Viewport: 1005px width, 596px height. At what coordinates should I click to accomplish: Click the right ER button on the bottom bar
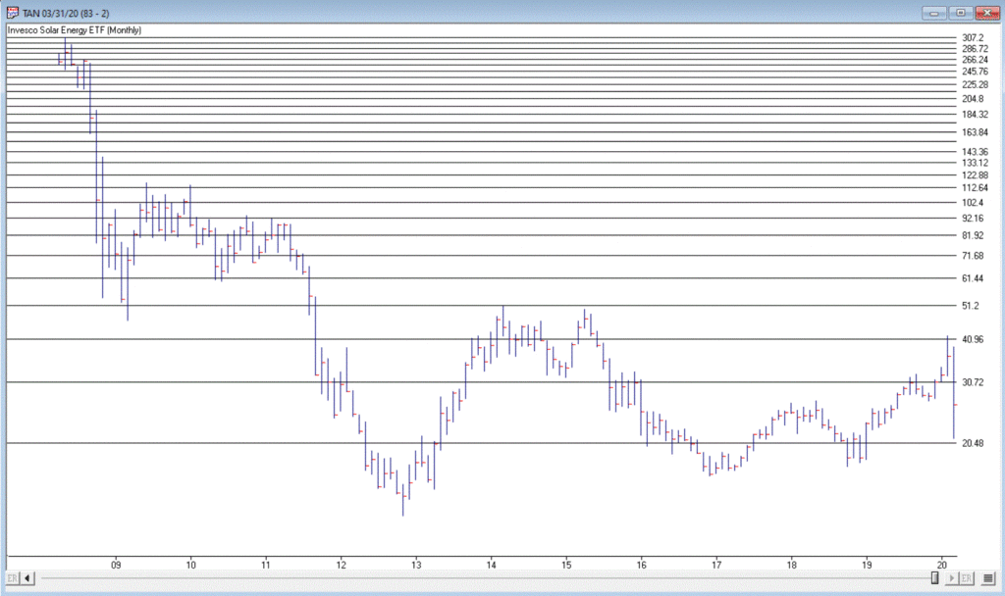967,578
